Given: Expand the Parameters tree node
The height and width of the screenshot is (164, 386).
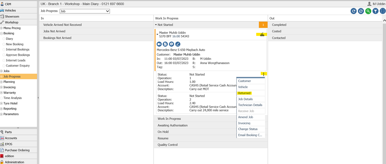Looking at the screenshot, I should tap(1, 114).
